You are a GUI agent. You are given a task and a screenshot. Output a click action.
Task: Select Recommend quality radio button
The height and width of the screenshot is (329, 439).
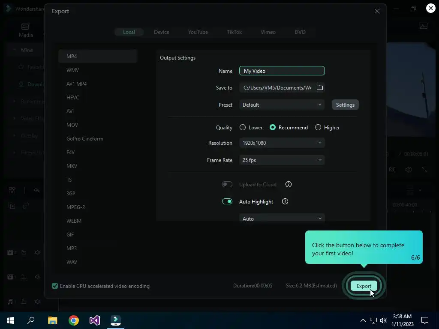272,127
